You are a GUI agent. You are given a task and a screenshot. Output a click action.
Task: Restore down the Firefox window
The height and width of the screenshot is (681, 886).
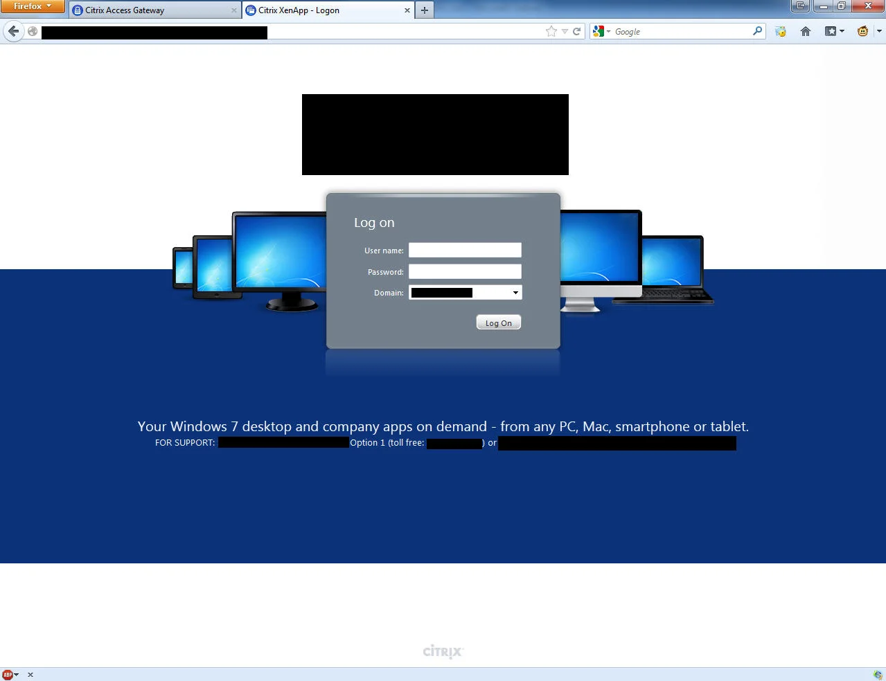tap(841, 6)
